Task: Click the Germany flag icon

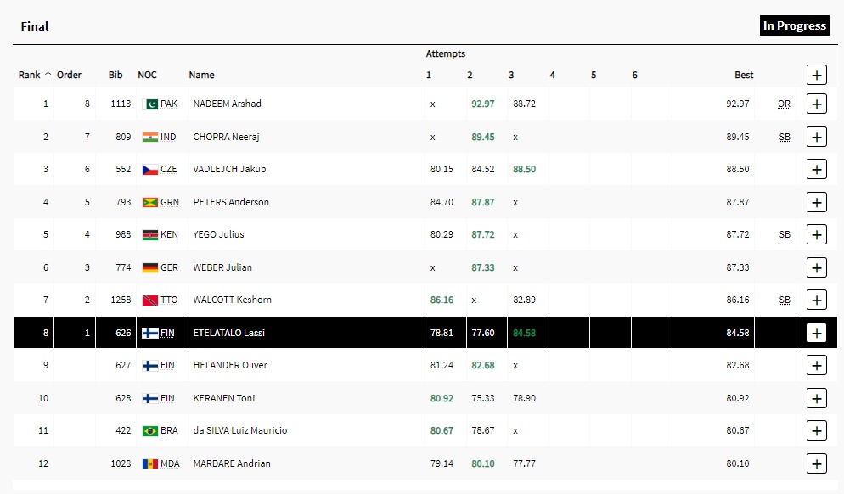Action: coord(150,267)
